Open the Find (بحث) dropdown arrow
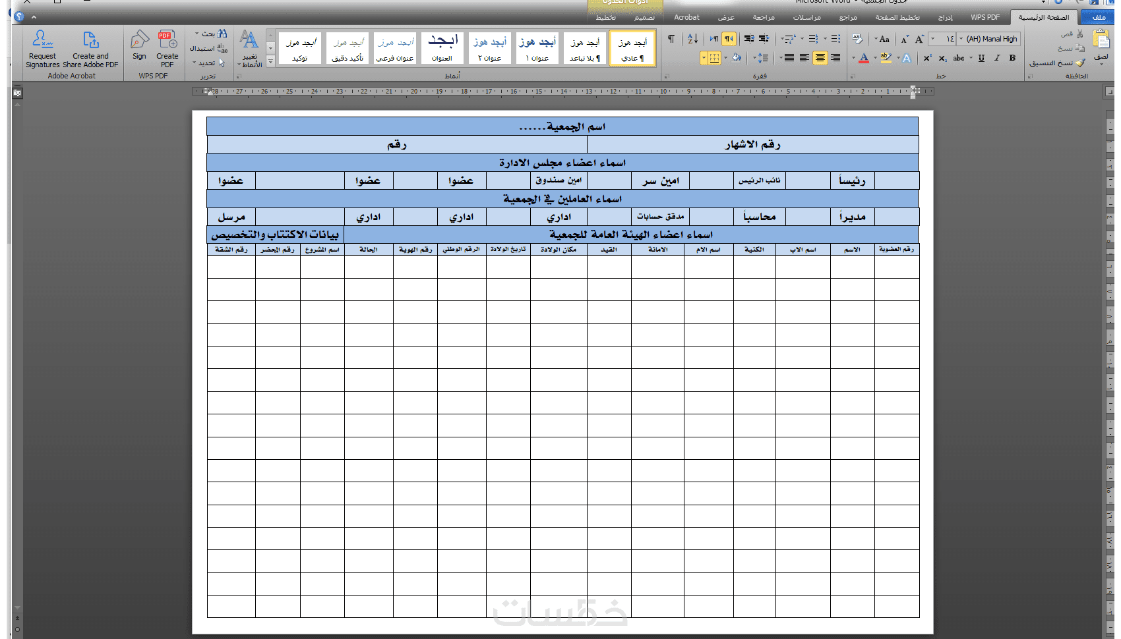 [197, 33]
